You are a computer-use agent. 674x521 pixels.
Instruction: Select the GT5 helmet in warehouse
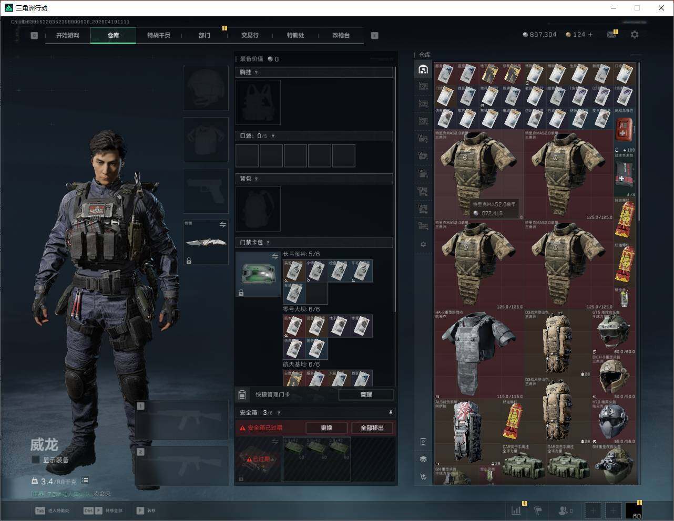(614, 332)
